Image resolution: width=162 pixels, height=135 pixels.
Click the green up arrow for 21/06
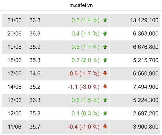click(x=105, y=20)
